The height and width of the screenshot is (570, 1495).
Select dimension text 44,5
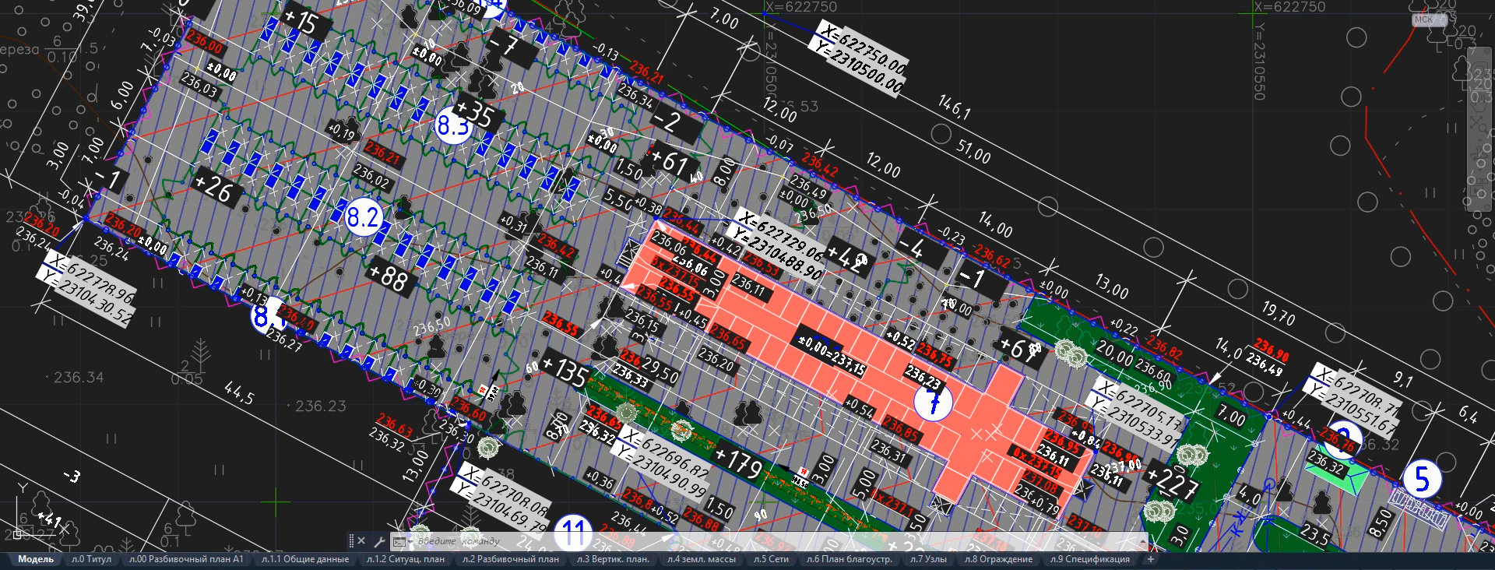239,392
